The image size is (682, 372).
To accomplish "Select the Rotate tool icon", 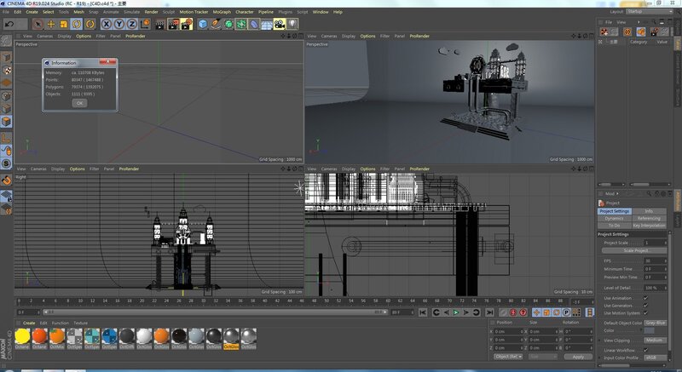I will (77, 25).
